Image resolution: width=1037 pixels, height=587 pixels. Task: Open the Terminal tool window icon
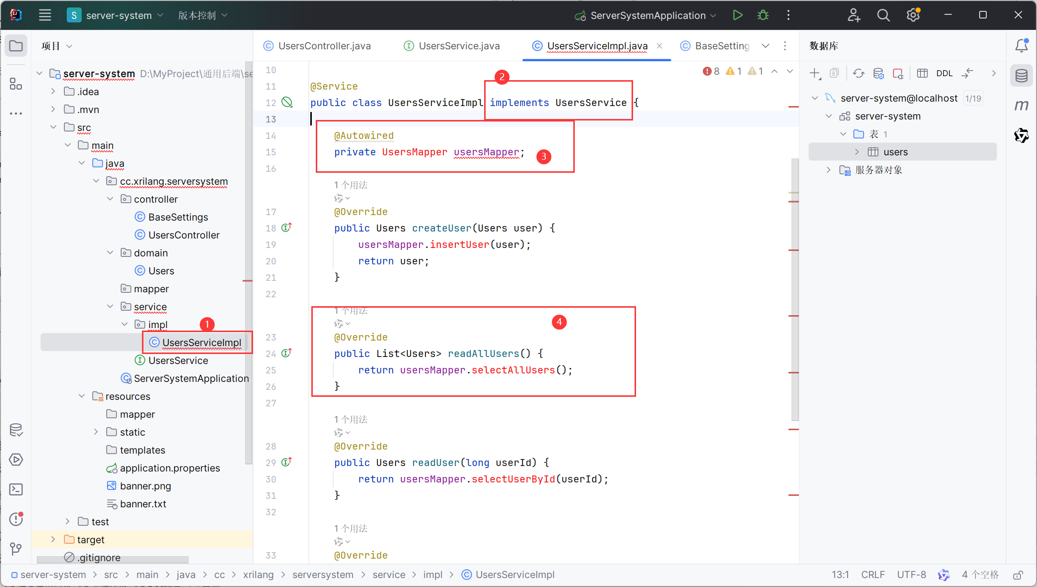click(16, 489)
